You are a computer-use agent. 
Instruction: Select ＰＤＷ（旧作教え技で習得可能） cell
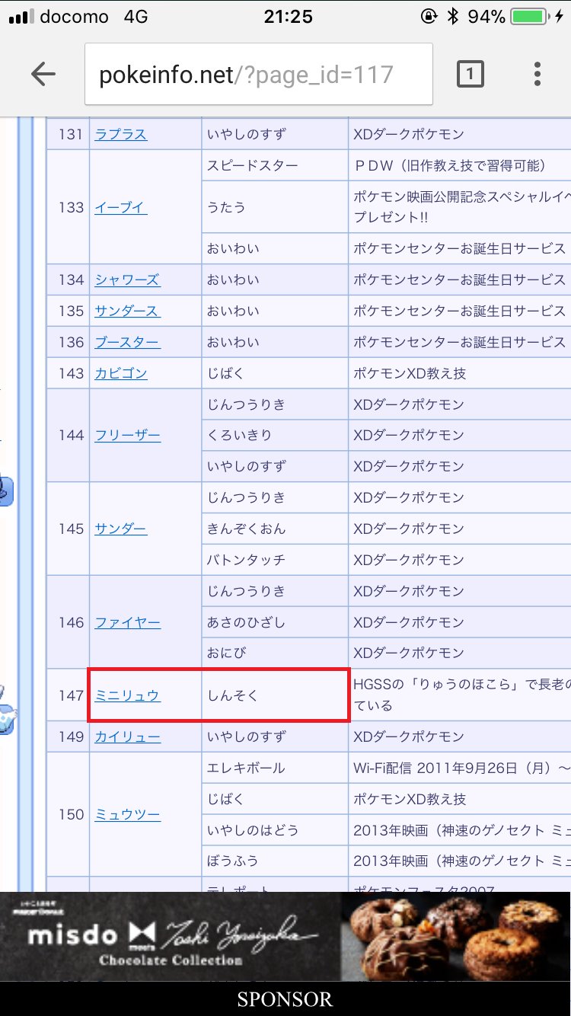[460, 165]
